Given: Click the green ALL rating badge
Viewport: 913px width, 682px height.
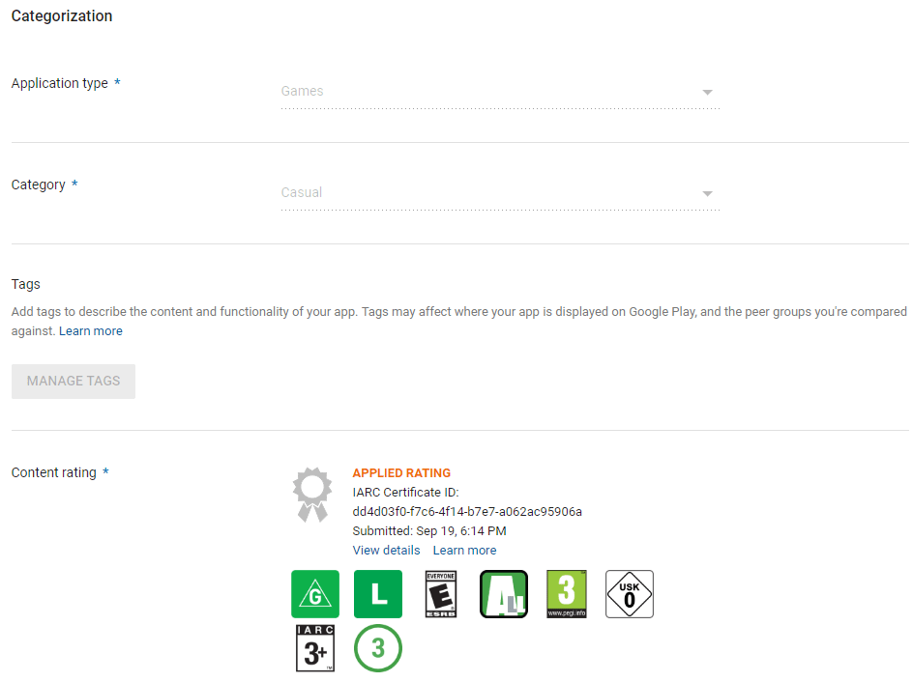Looking at the screenshot, I should point(504,594).
